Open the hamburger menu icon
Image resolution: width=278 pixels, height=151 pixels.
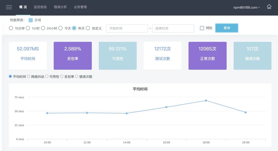tap(9, 7)
